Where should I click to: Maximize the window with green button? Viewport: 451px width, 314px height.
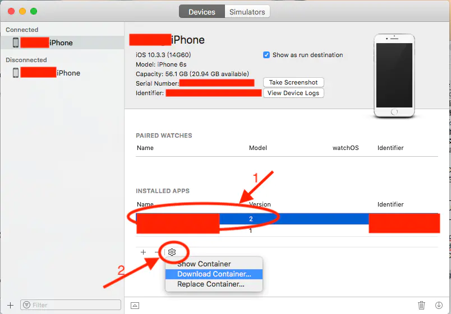(34, 11)
